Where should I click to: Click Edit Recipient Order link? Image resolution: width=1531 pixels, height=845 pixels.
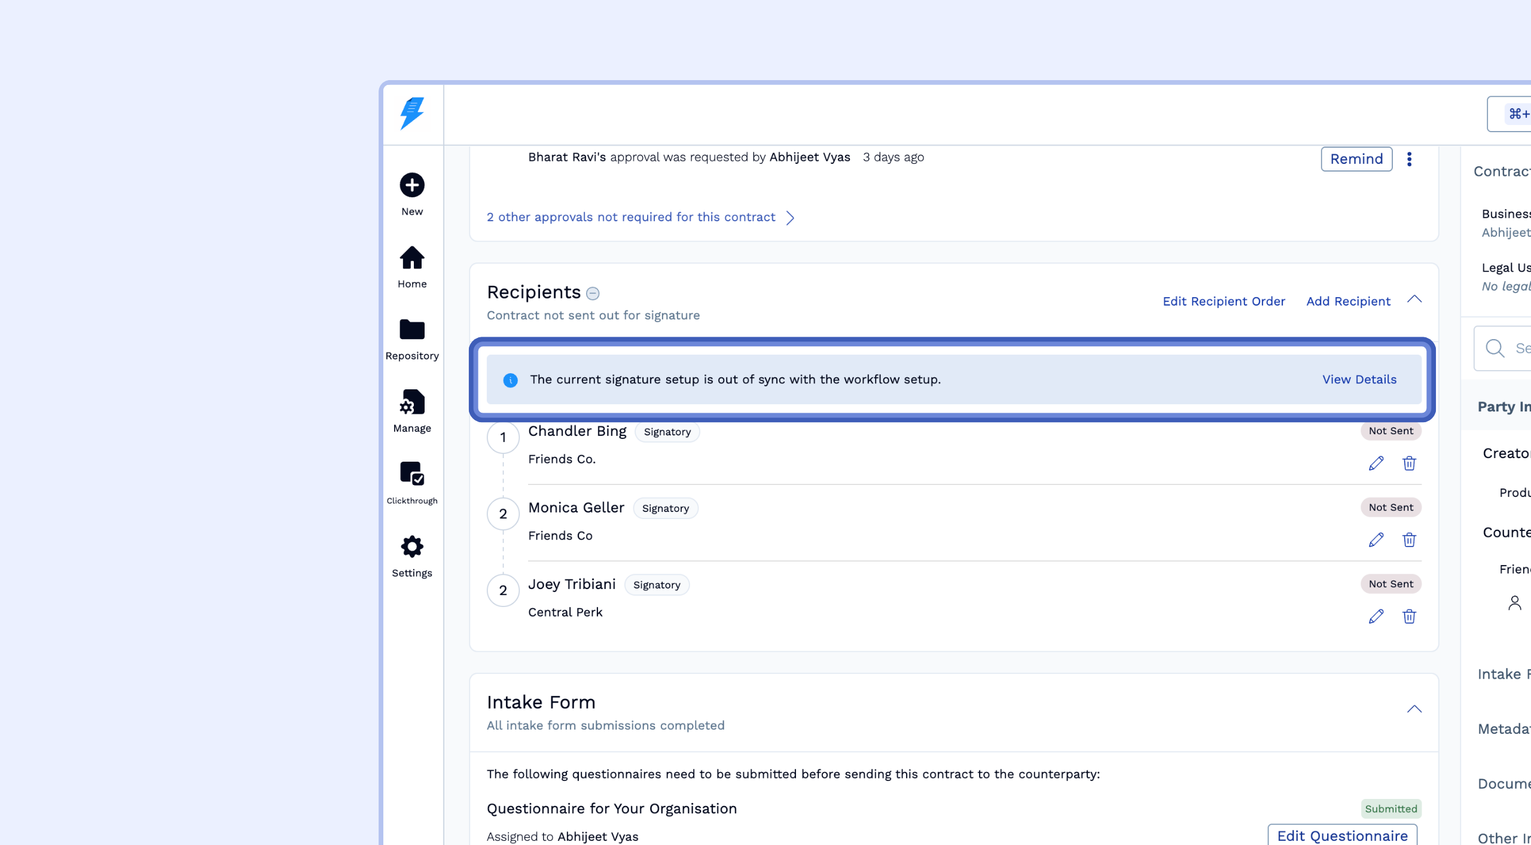pos(1224,301)
